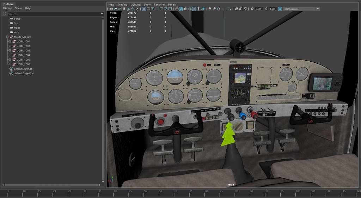Open the sRGB gamma view transform dropdown
This screenshot has height=198, width=361.
click(x=318, y=9)
